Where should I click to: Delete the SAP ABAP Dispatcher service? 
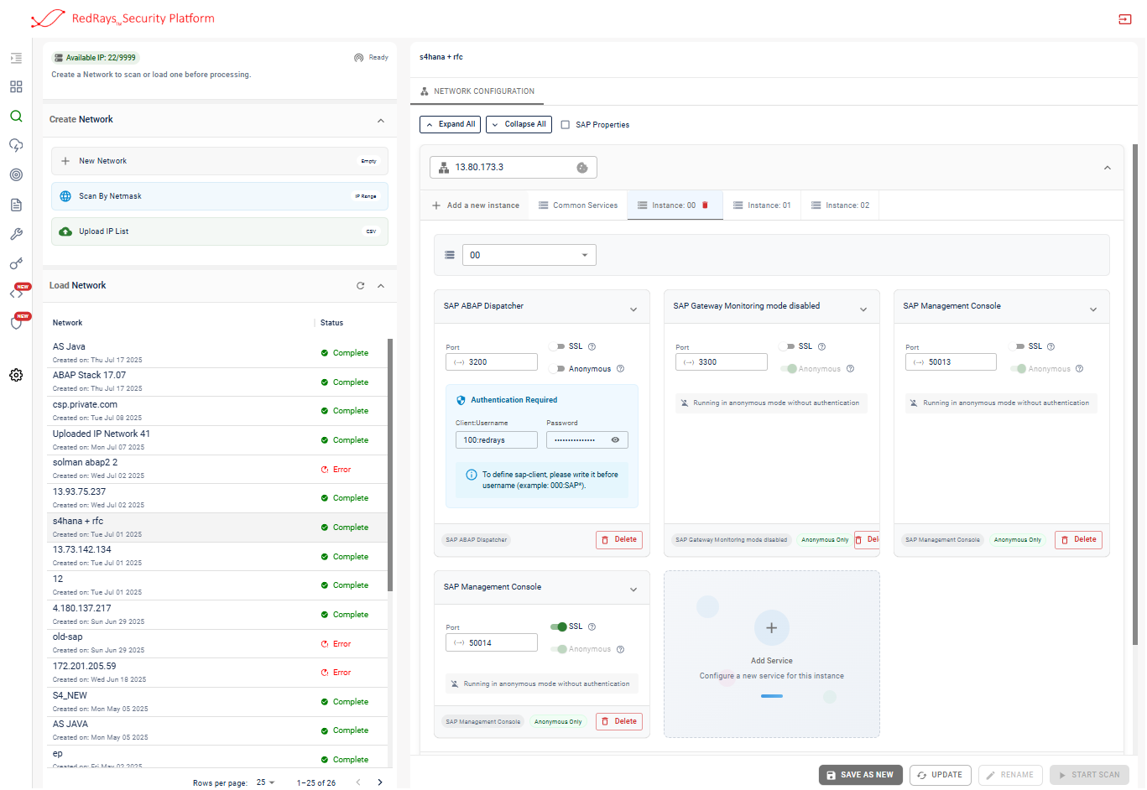point(619,540)
